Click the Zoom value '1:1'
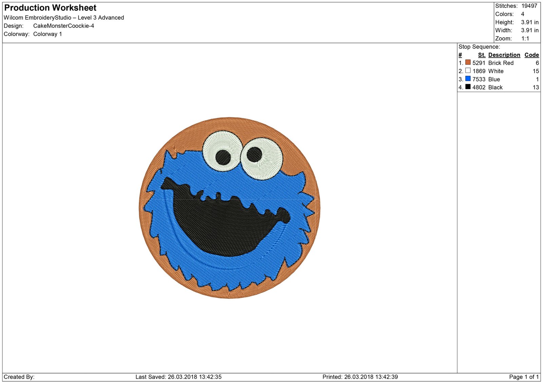Viewport: 543px width, 382px height. [x=525, y=38]
